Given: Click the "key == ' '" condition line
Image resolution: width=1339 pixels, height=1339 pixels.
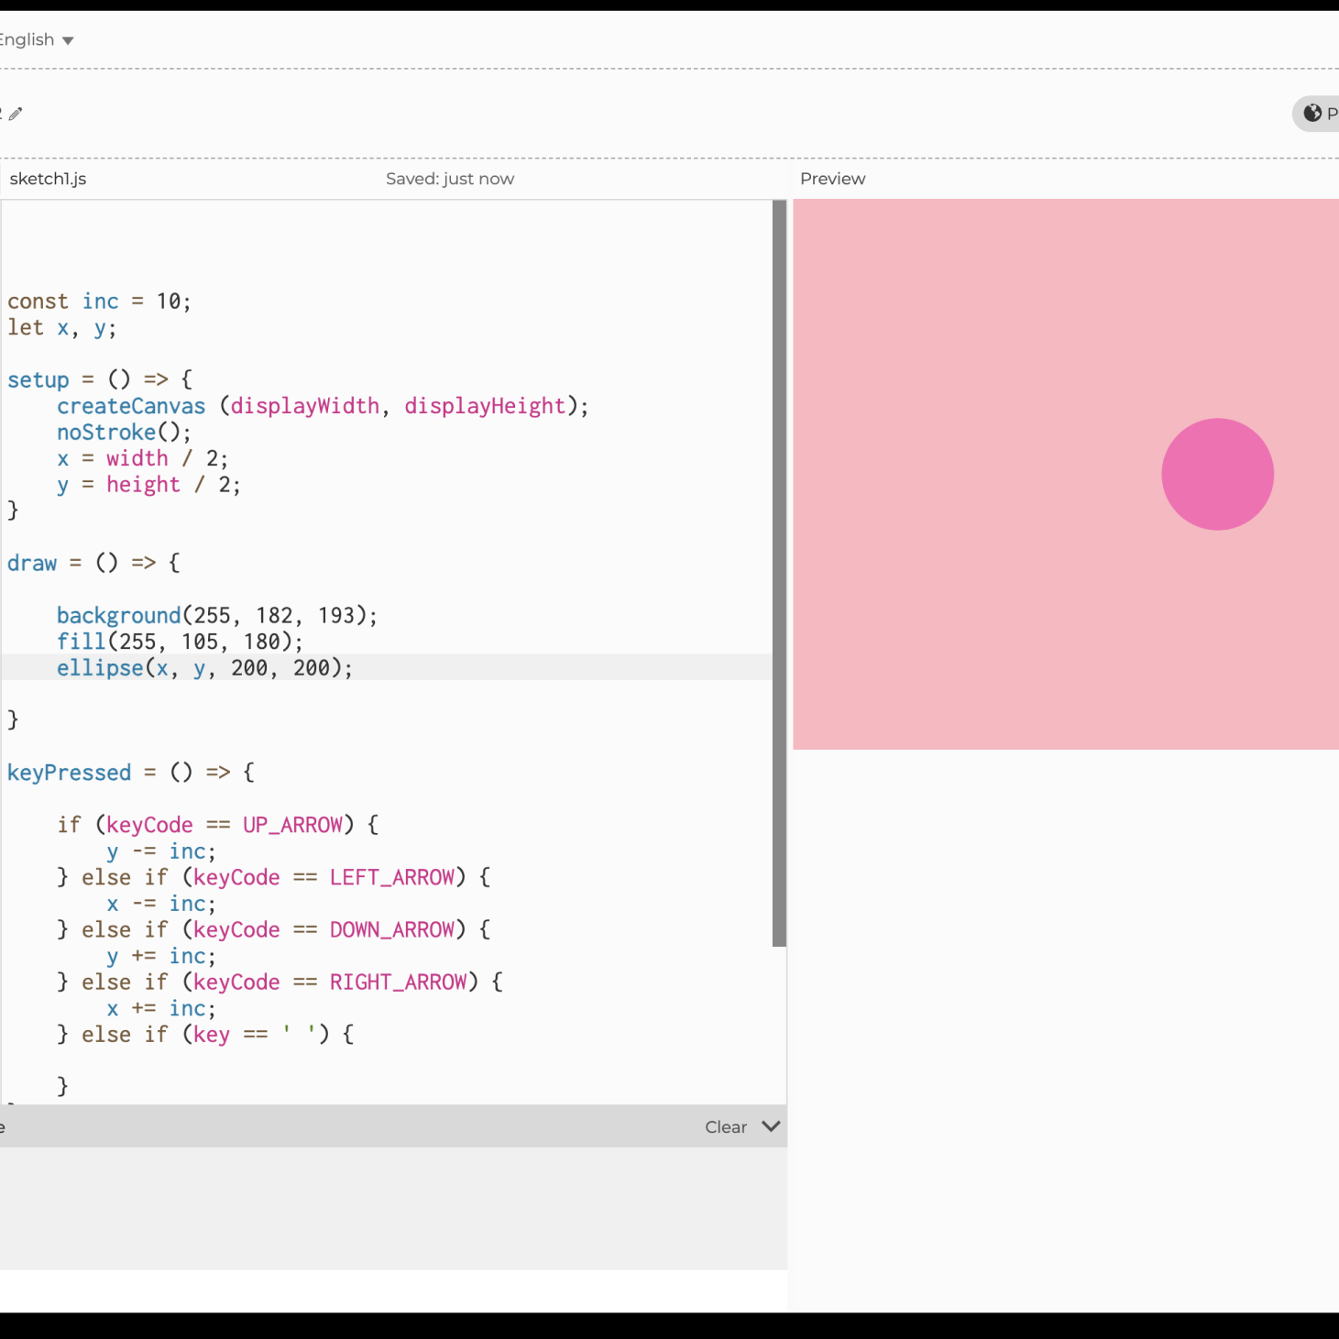Looking at the screenshot, I should (205, 1034).
